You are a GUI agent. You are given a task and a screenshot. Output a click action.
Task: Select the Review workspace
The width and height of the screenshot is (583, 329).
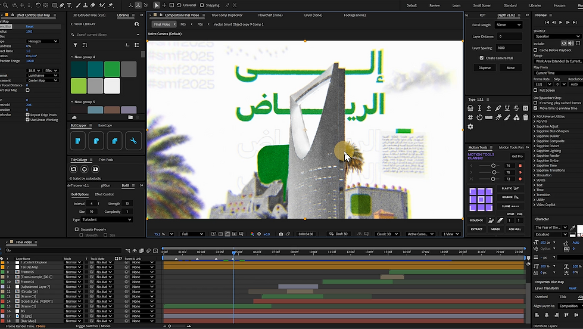434,5
